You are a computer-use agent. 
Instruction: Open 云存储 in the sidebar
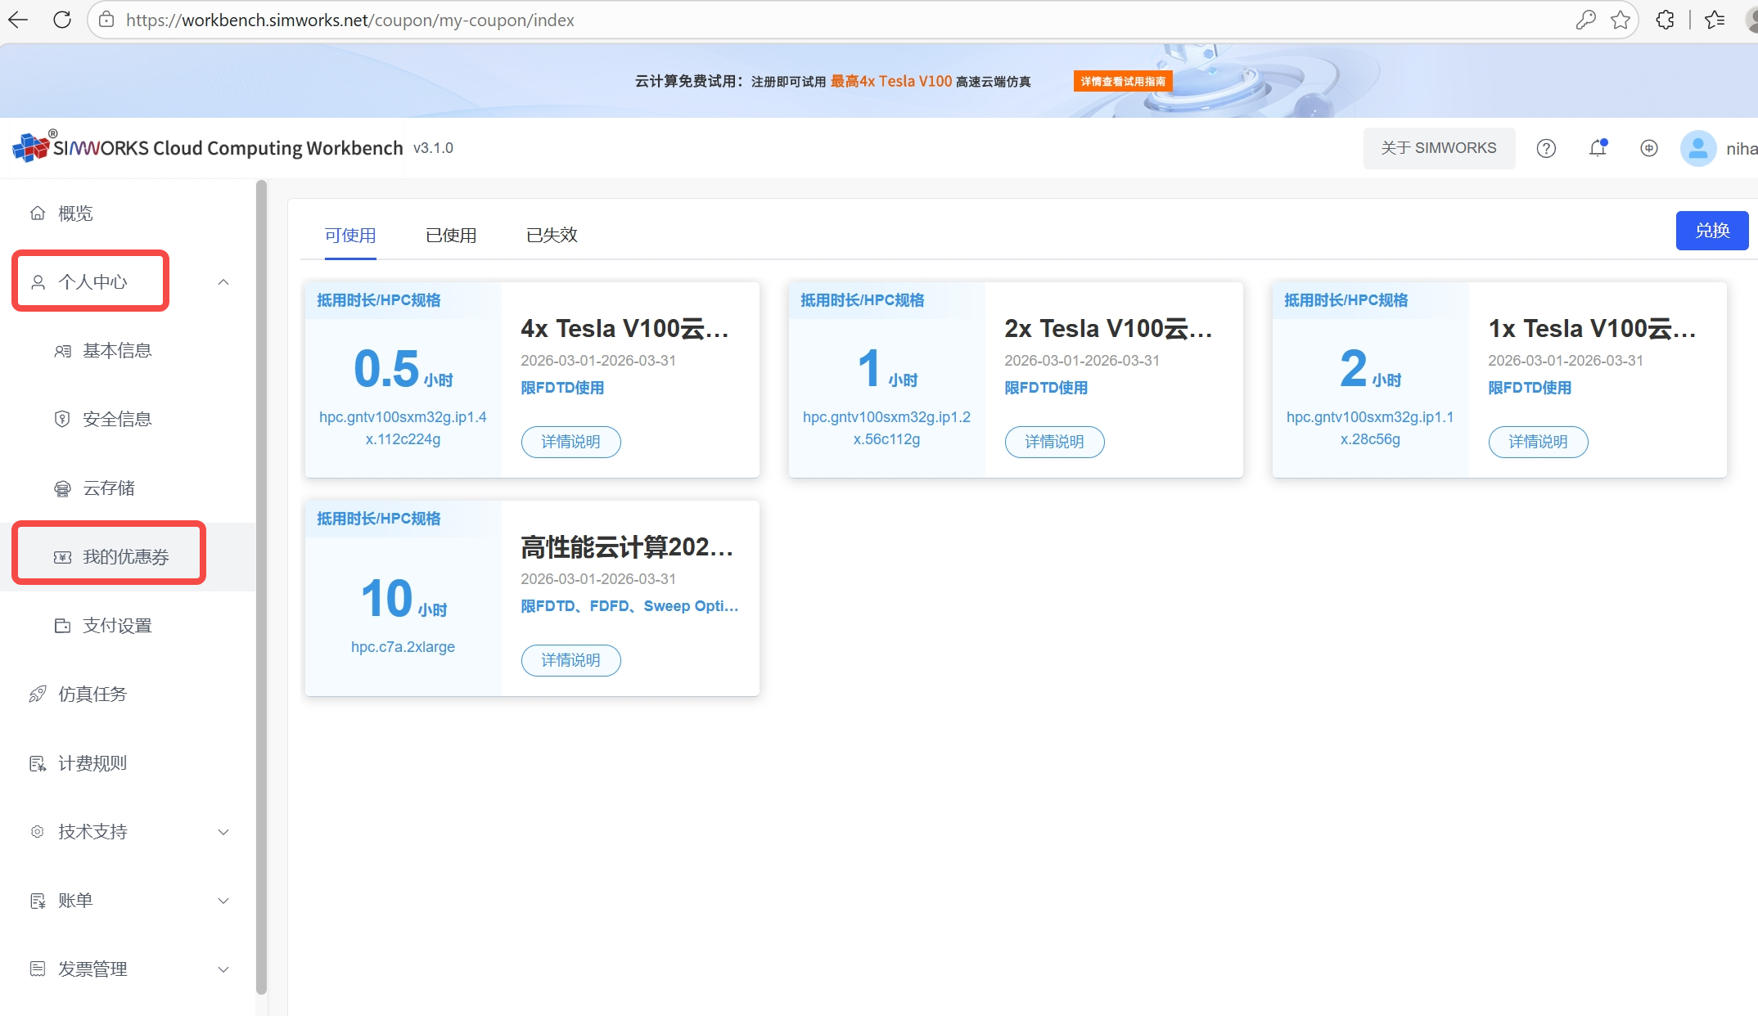[x=108, y=488]
